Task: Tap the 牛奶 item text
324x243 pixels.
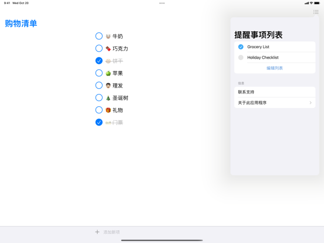Action: [x=117, y=36]
